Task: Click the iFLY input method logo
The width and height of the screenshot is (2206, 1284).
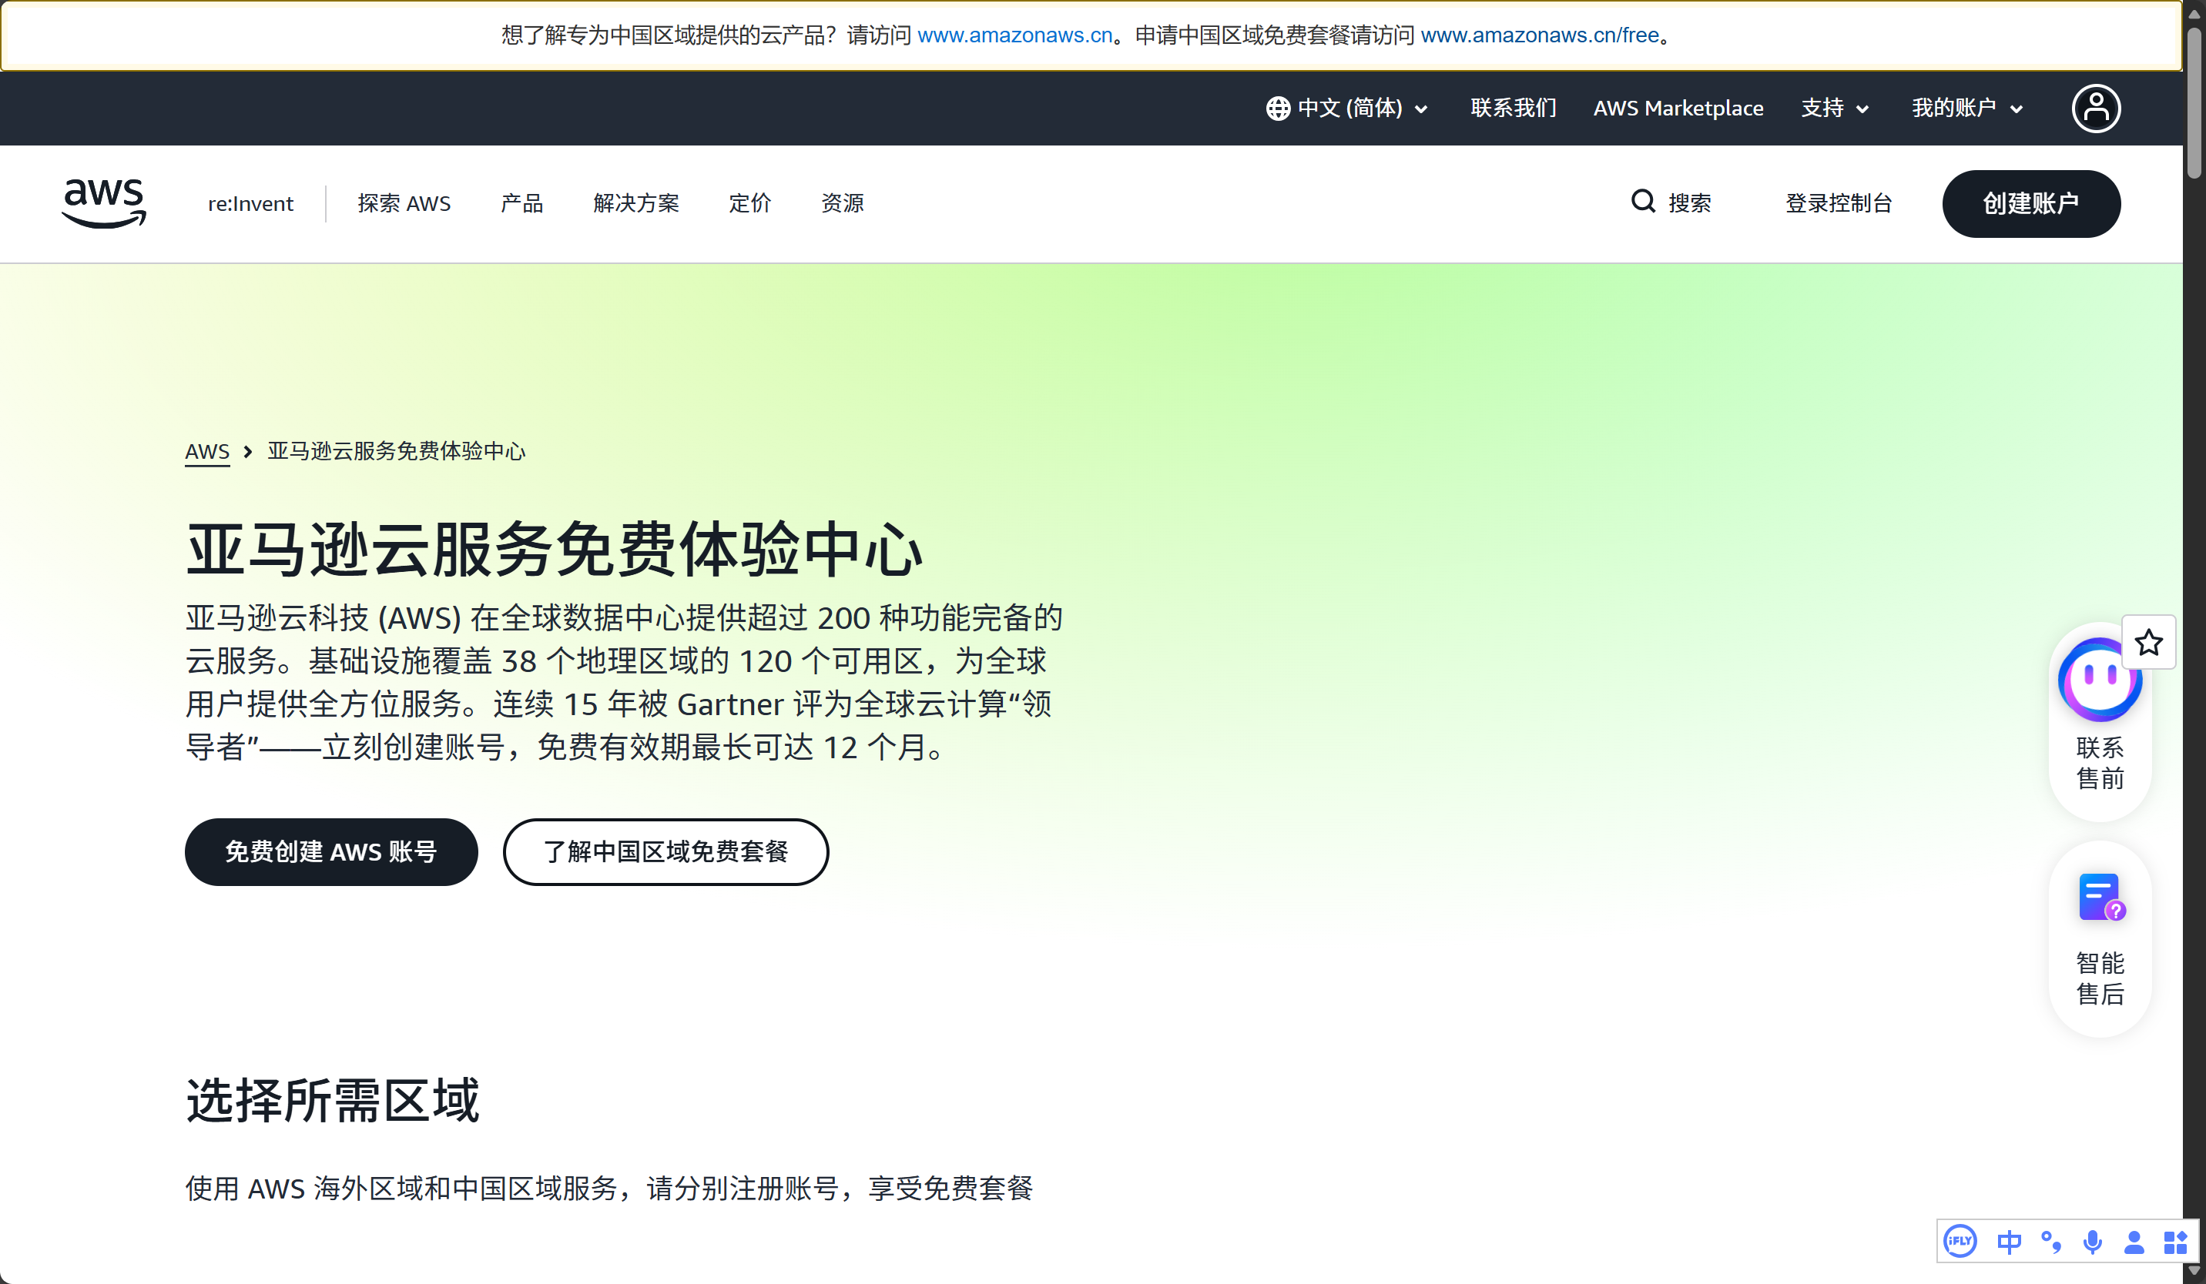Action: [1960, 1241]
